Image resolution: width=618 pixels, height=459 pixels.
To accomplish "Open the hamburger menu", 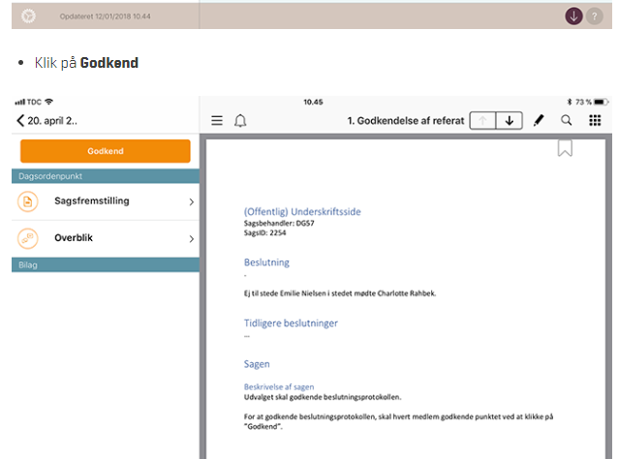I will 217,121.
